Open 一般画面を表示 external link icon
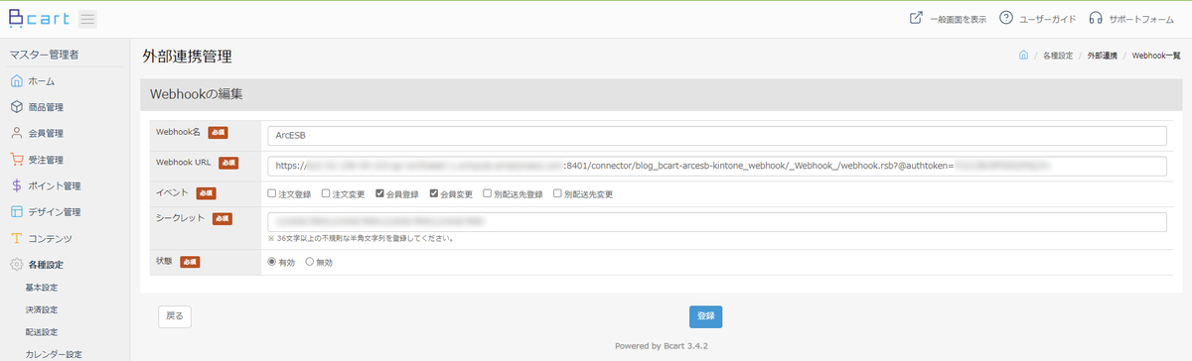The height and width of the screenshot is (361, 1192). click(916, 18)
